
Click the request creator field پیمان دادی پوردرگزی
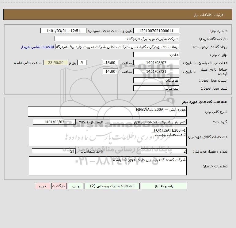tap(117, 47)
